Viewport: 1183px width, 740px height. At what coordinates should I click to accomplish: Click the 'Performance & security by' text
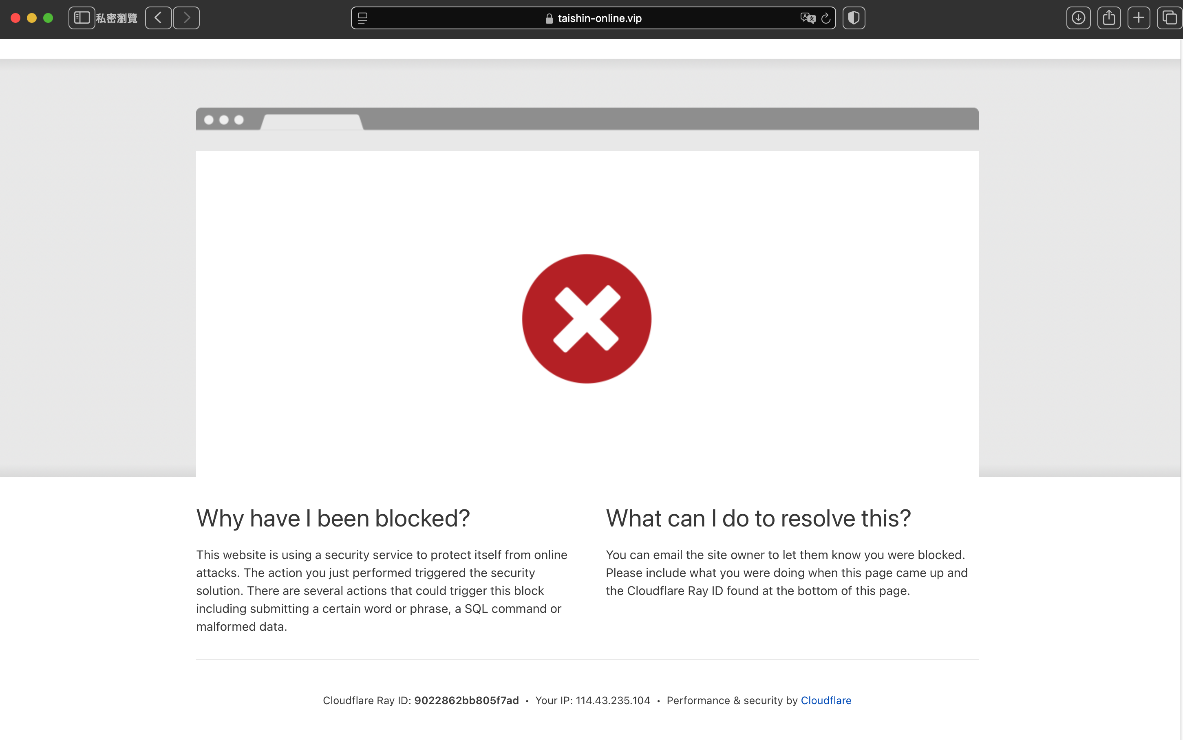(732, 700)
